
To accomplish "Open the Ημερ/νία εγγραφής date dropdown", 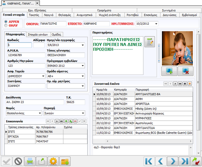I will [x=83, y=45].
